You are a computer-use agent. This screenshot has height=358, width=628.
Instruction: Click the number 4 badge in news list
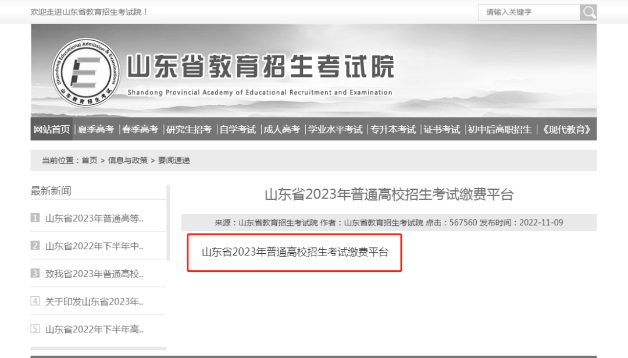(35, 302)
